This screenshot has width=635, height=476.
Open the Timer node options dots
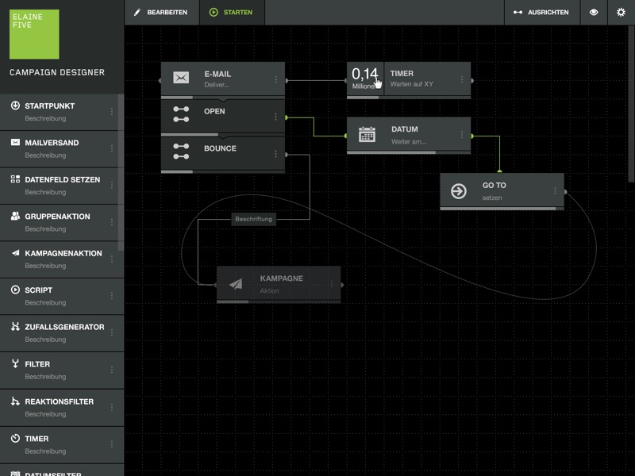[462, 80]
